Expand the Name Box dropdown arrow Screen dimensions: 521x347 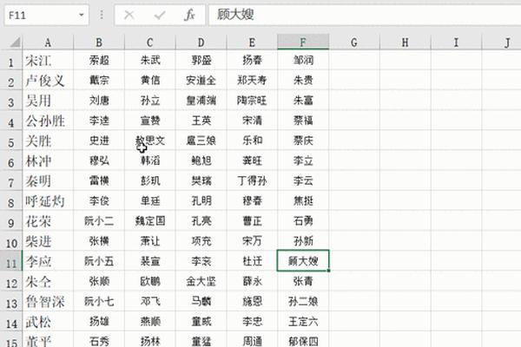[81, 15]
